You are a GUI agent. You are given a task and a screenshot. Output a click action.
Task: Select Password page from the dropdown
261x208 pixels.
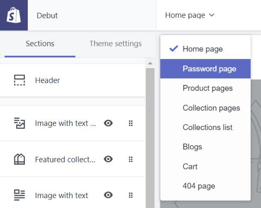click(209, 69)
